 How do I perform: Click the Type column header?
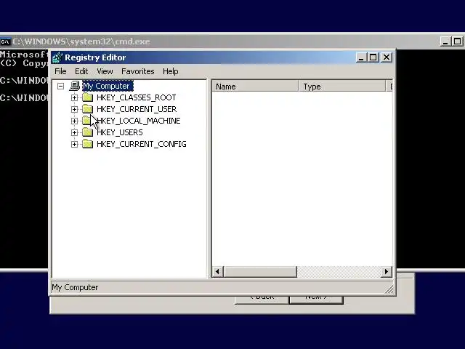coord(342,87)
